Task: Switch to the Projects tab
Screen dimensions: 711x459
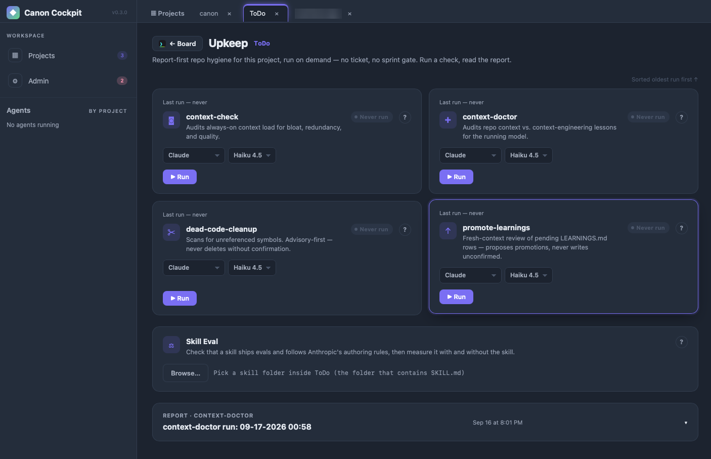Action: (x=168, y=14)
